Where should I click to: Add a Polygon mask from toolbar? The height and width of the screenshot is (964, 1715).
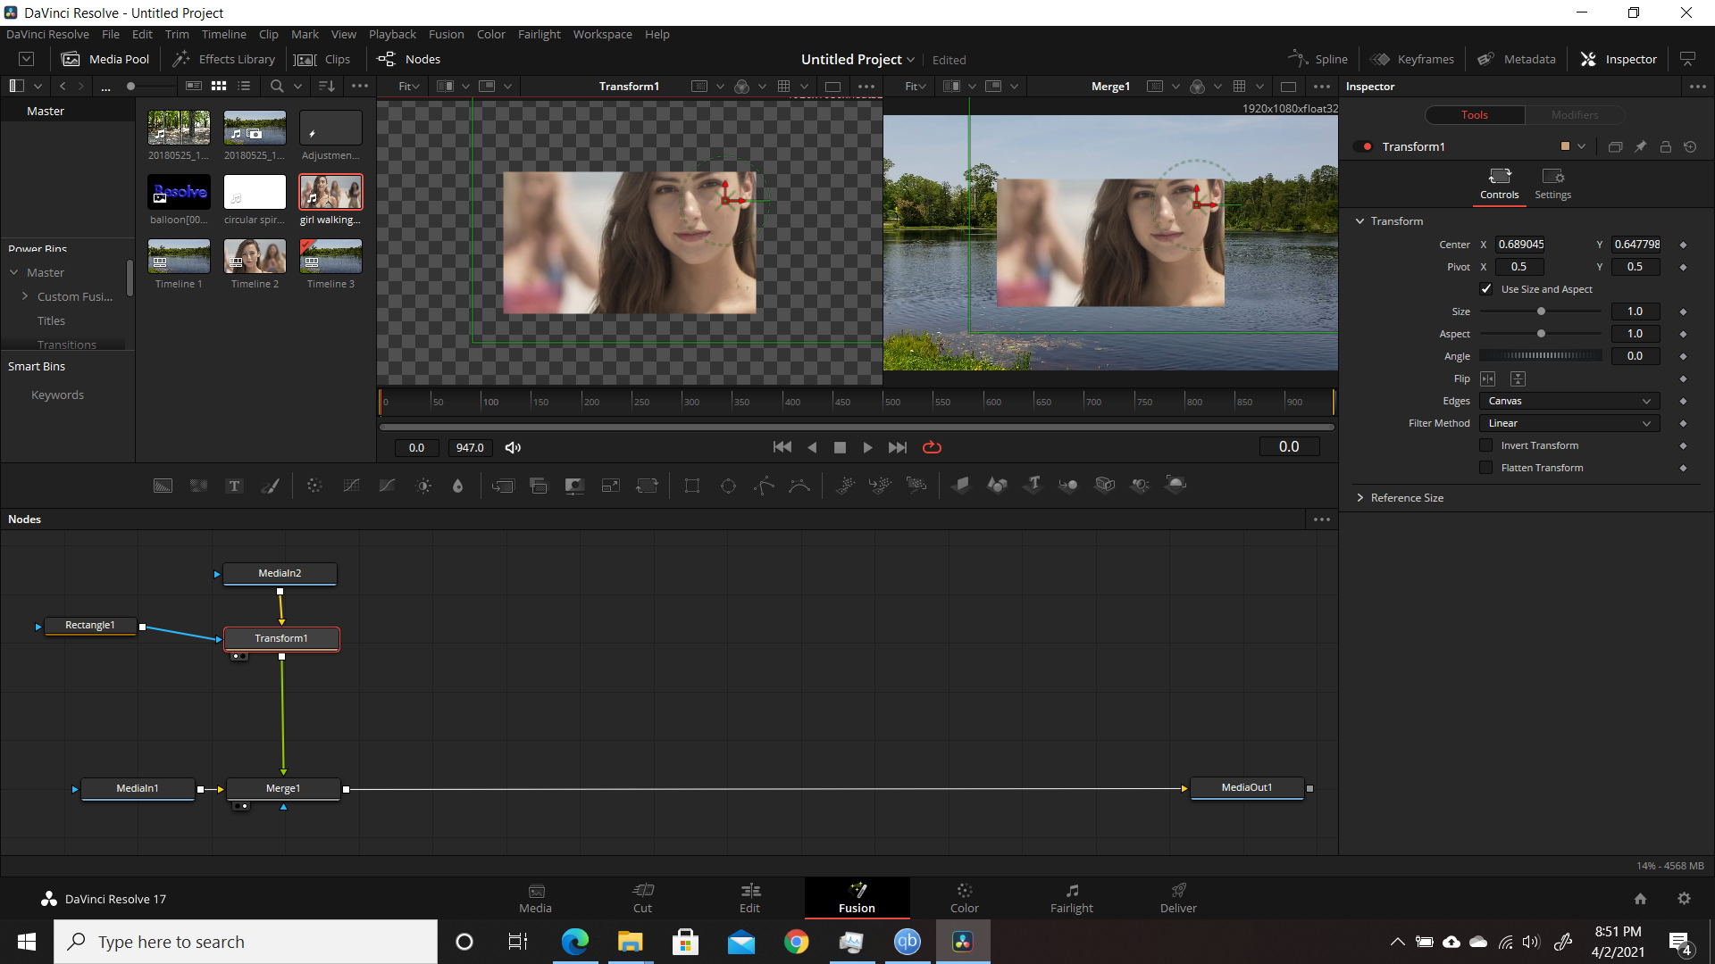[765, 486]
